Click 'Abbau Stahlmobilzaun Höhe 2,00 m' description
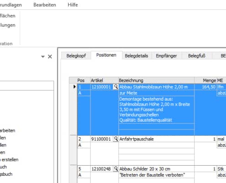Viewport: 226px width, 183px height. (156, 87)
